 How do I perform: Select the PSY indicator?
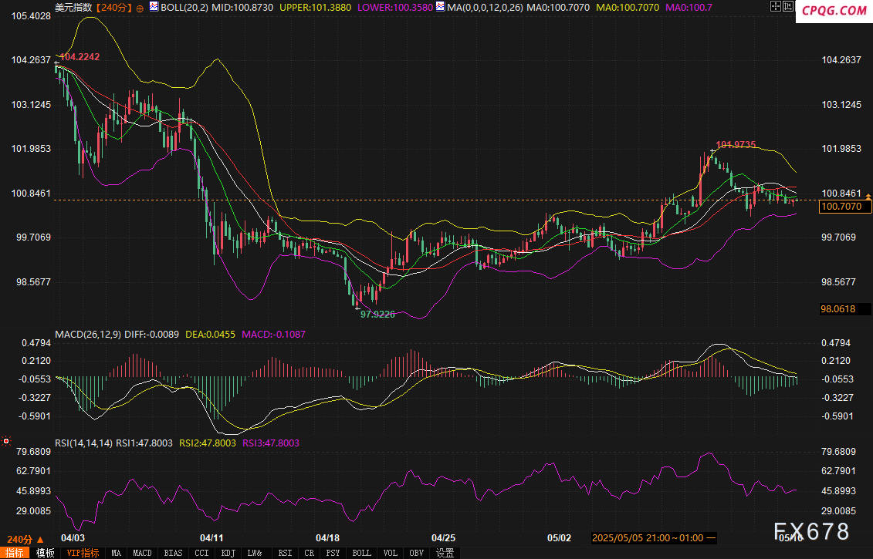pos(333,553)
